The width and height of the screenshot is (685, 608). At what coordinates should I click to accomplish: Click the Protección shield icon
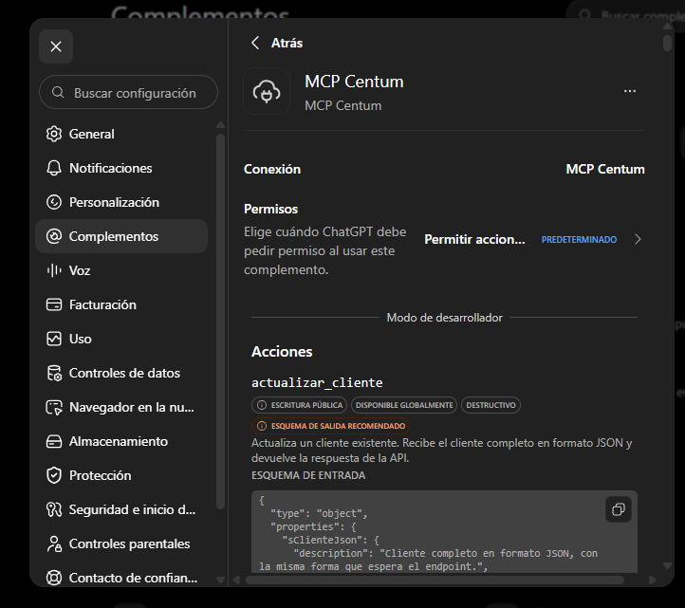coord(54,475)
